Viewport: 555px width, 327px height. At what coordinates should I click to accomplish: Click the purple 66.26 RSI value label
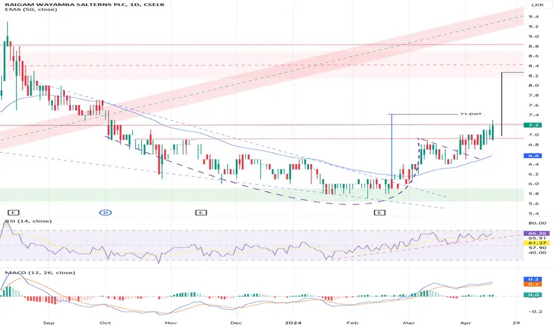pos(537,233)
